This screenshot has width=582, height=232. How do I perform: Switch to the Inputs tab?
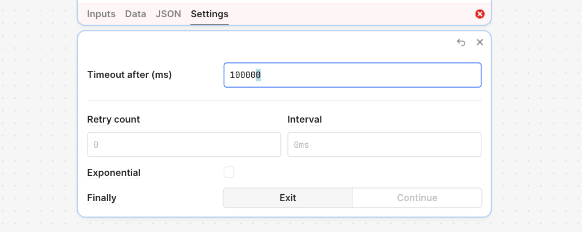pos(101,14)
